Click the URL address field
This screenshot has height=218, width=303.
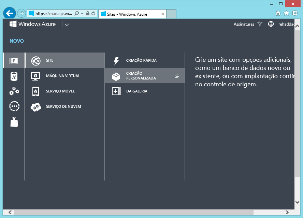click(54, 14)
